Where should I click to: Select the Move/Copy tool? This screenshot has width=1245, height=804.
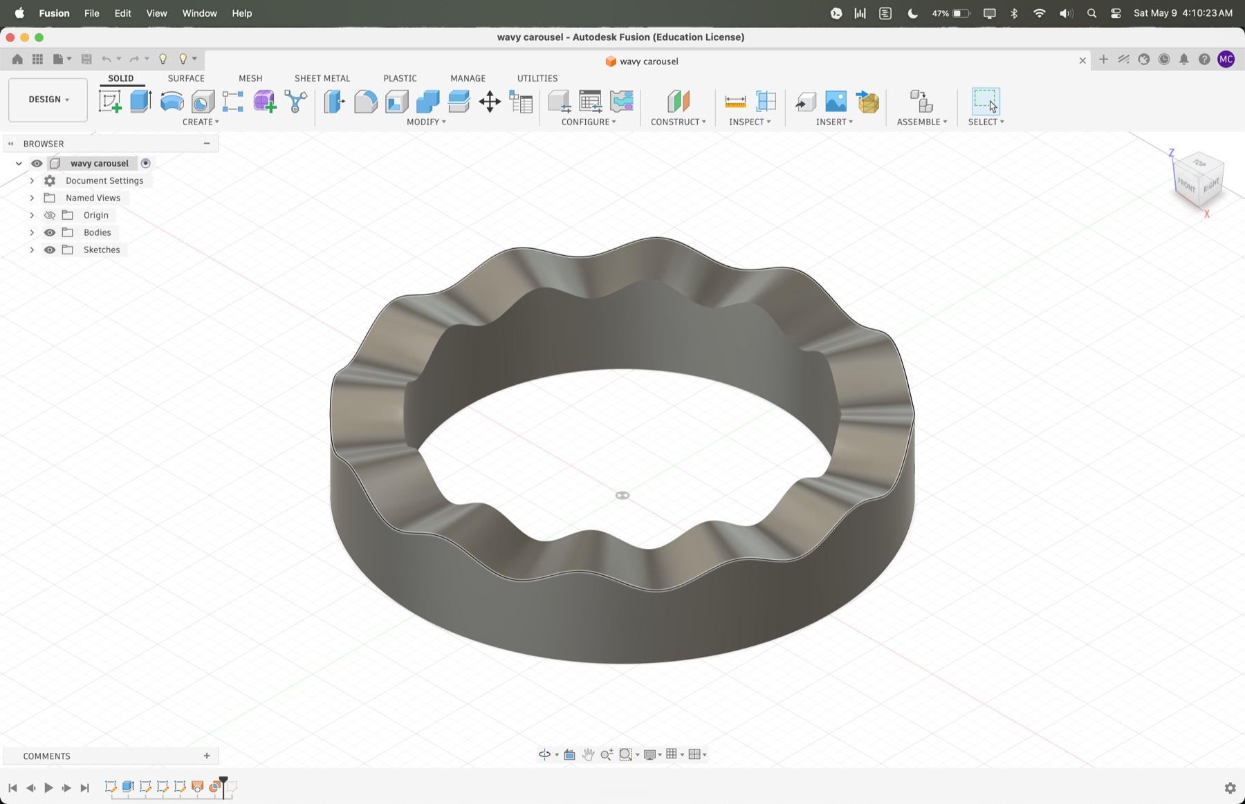pos(490,102)
